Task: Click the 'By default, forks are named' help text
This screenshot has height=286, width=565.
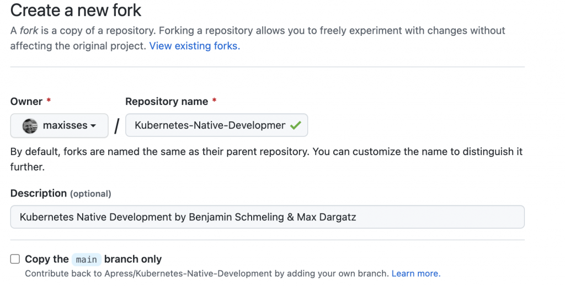Action: pyautogui.click(x=266, y=159)
